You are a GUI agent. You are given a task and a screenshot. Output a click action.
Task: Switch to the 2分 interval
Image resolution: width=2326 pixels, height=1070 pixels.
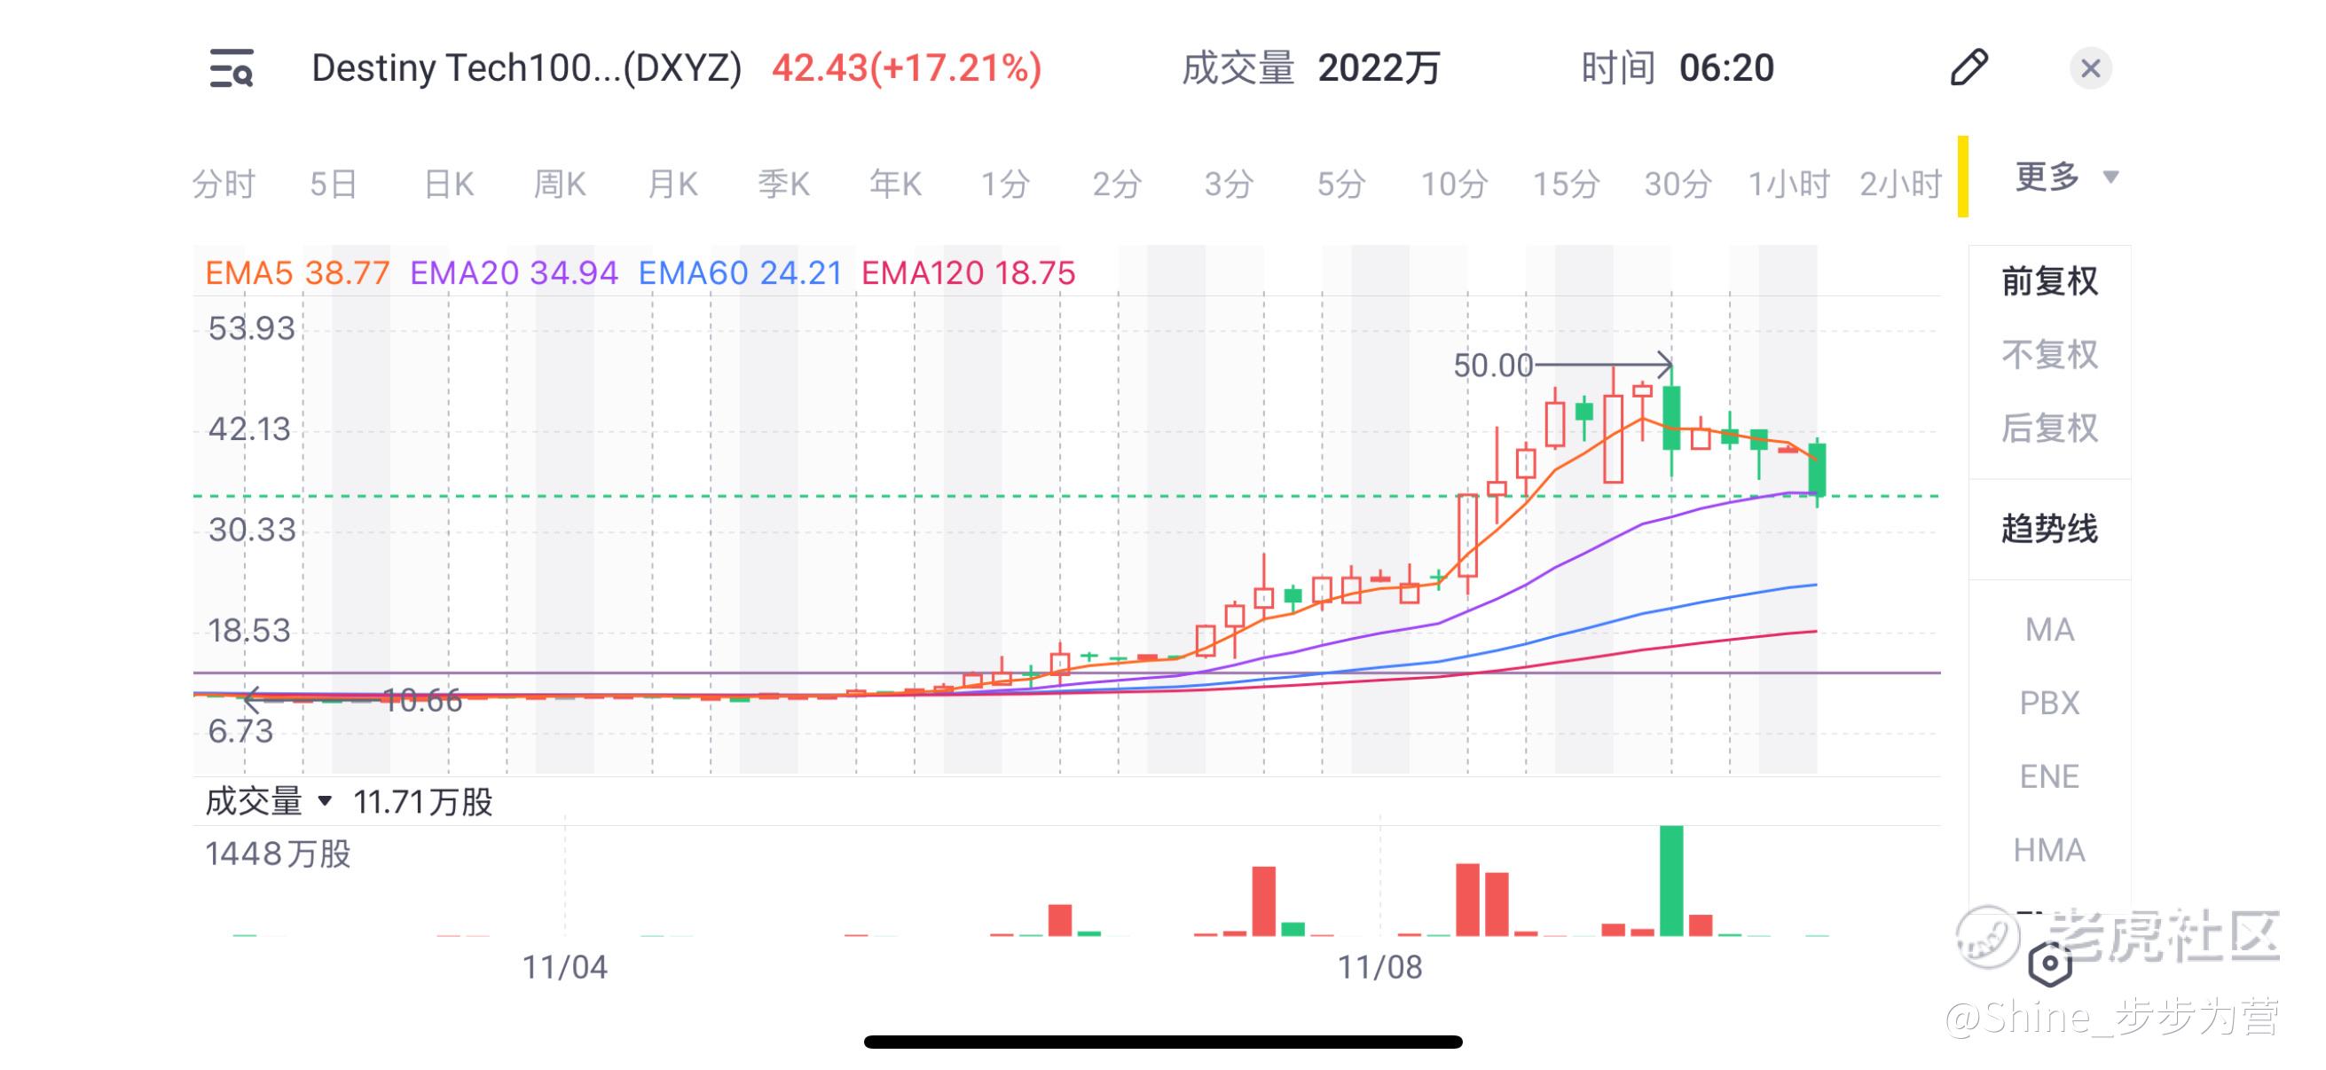pyautogui.click(x=1118, y=185)
